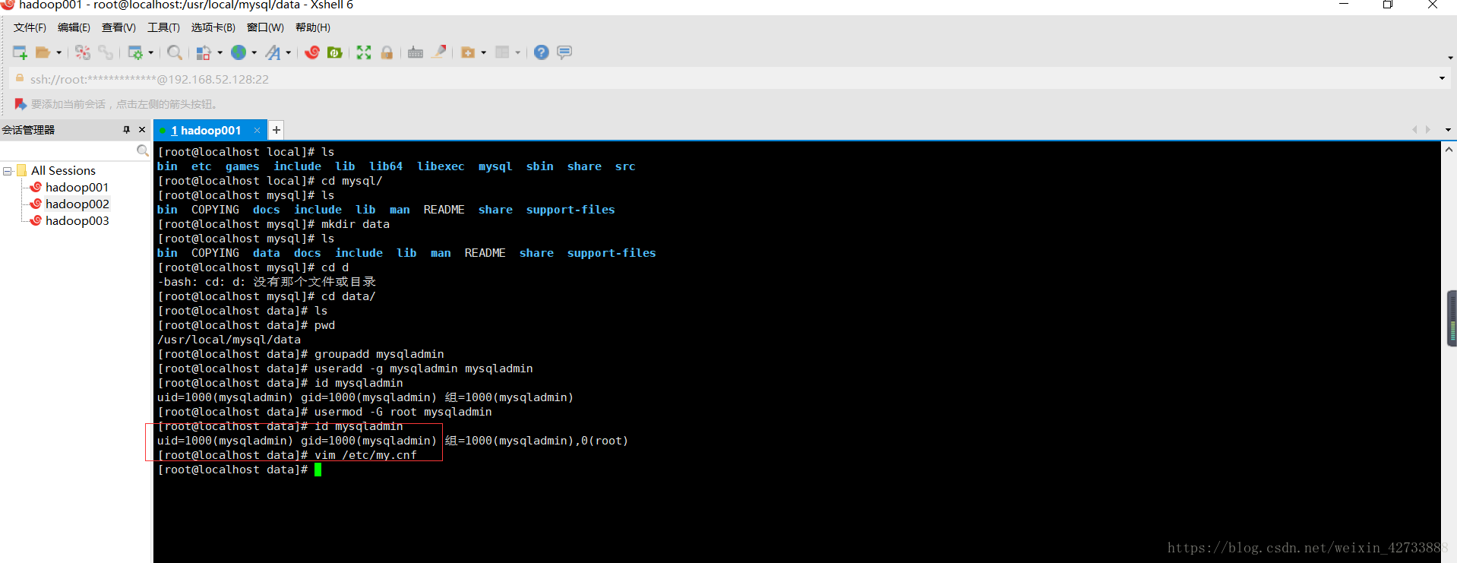This screenshot has height=563, width=1457.
Task: Open the dropdown arrow beside the Open folder icon
Action: (x=58, y=52)
